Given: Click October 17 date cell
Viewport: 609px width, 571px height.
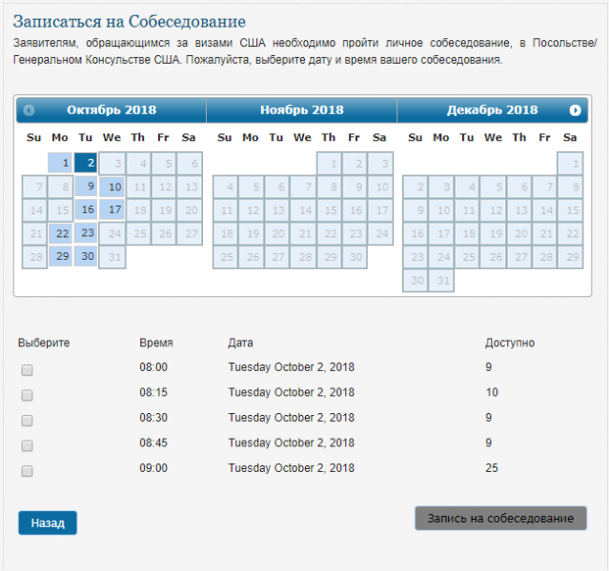Looking at the screenshot, I should point(112,209).
